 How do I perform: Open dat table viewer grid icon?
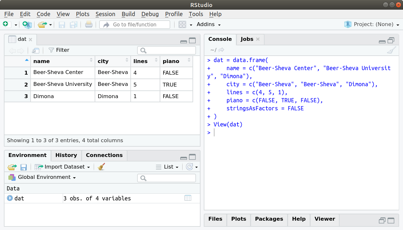[188, 198]
